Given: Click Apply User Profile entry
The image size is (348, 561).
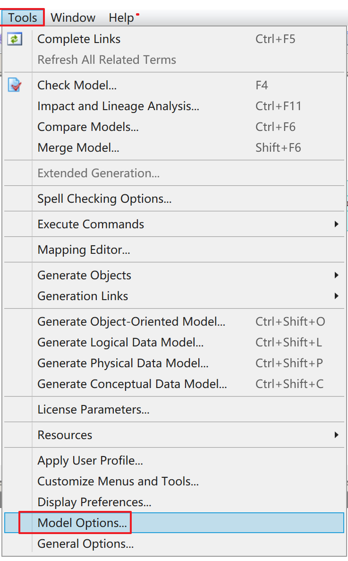Looking at the screenshot, I should pos(90,460).
